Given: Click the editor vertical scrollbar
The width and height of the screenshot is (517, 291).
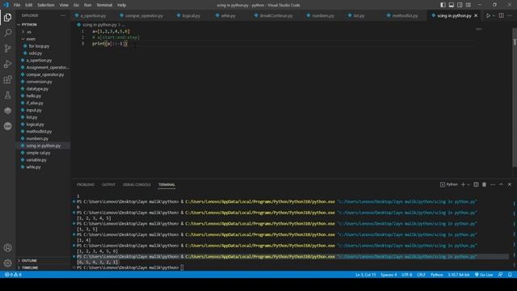Looking at the screenshot, I should tap(515, 97).
